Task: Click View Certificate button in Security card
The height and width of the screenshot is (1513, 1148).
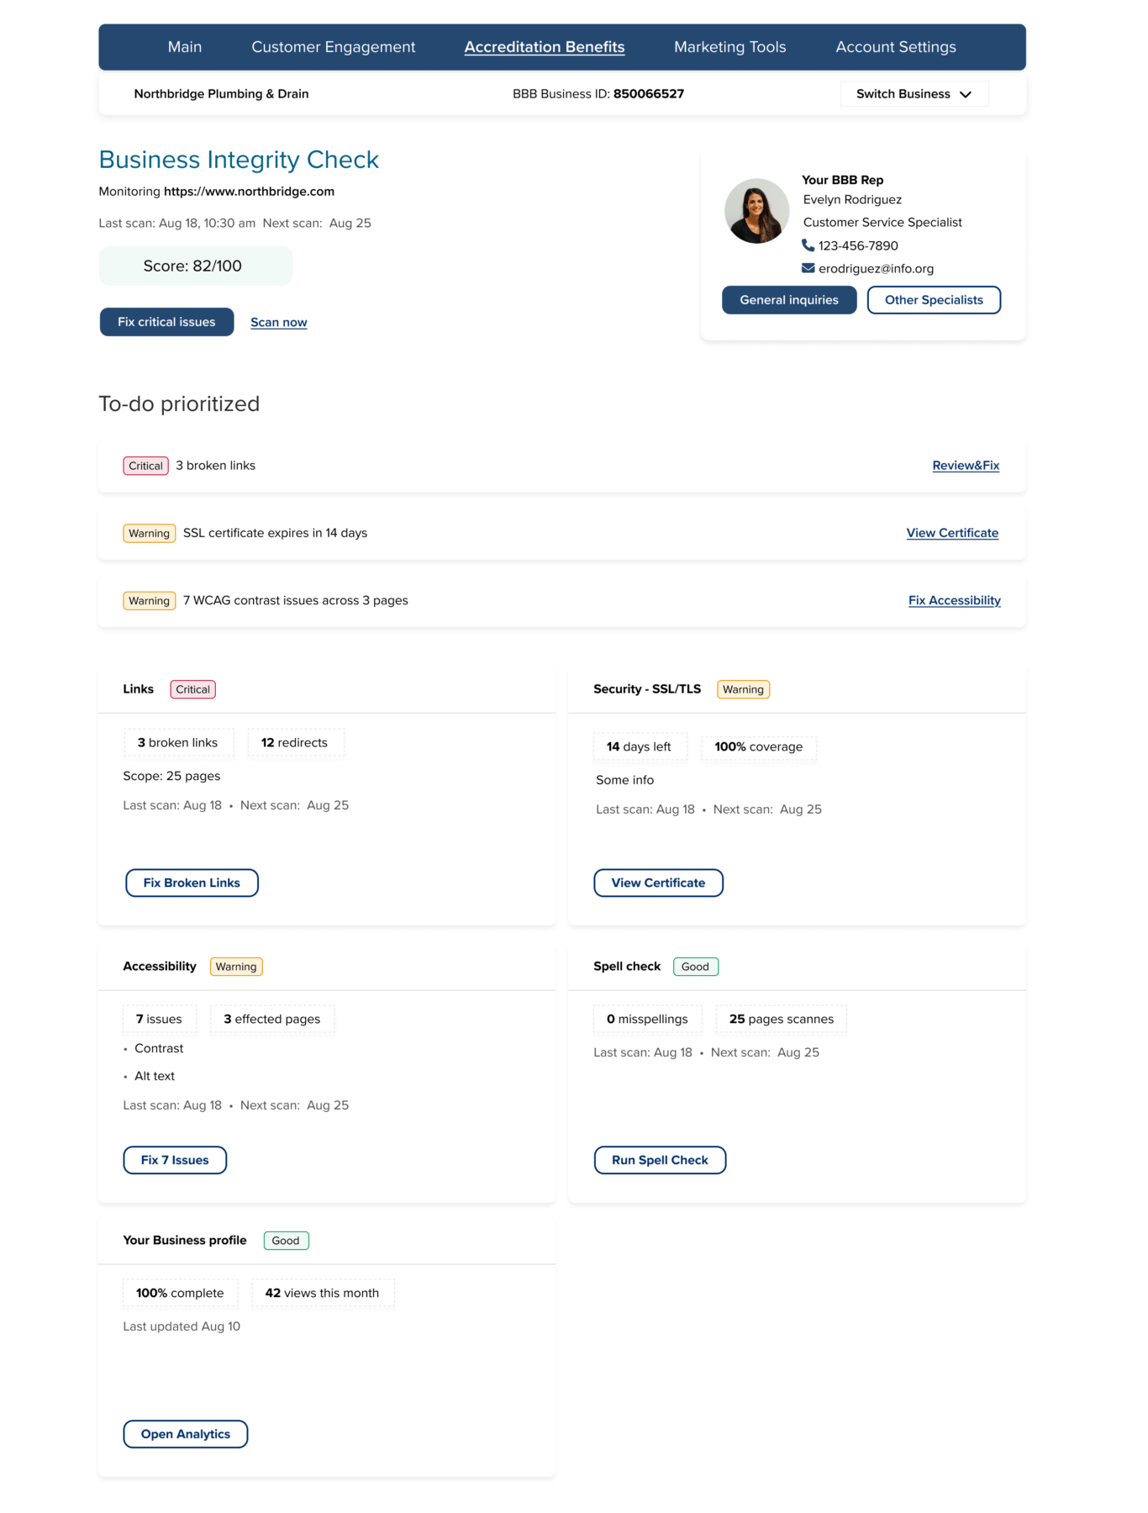Action: tap(658, 883)
